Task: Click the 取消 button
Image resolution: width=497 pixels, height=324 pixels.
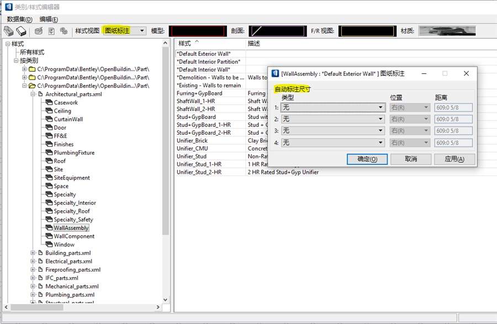Action: coord(411,159)
